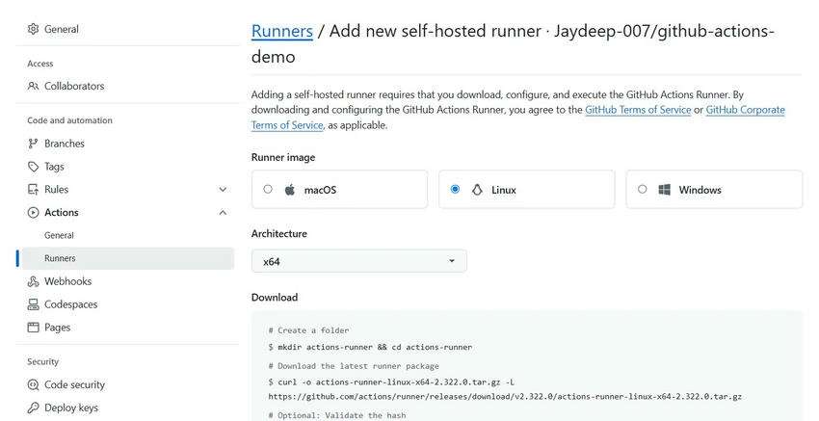819x421 pixels.
Task: Click the Branches git-branch icon
Action: [x=33, y=144]
